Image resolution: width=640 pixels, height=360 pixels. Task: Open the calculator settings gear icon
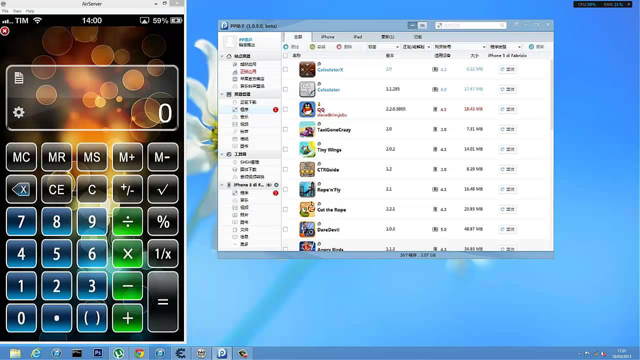pyautogui.click(x=18, y=112)
